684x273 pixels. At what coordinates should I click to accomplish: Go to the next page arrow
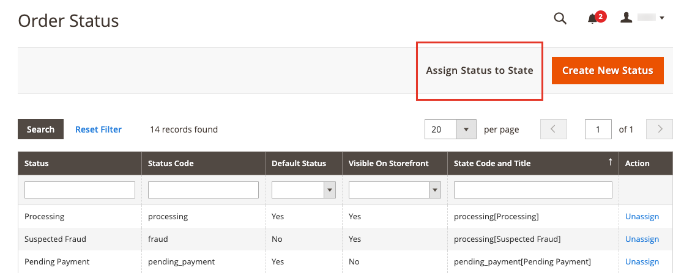(660, 129)
